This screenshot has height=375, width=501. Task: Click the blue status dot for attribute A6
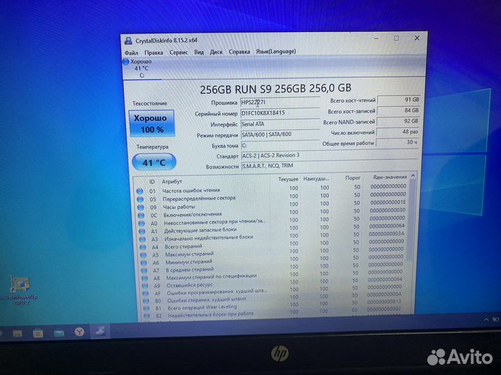click(x=144, y=262)
